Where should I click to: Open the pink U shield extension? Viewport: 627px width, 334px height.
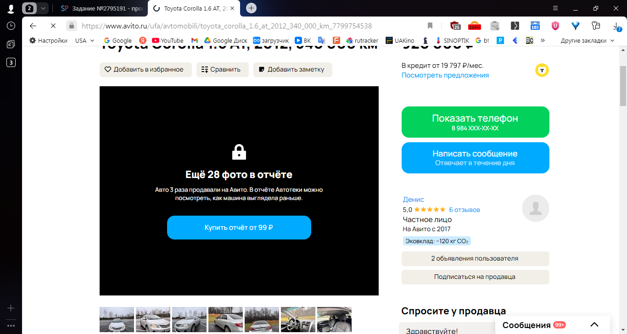click(555, 26)
